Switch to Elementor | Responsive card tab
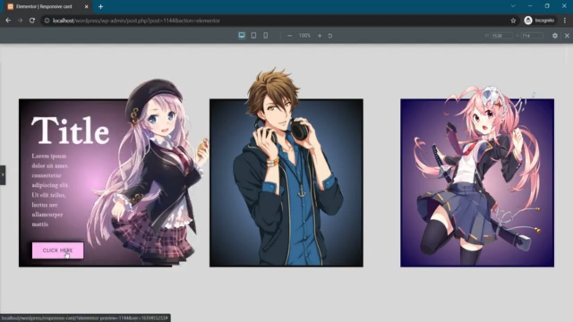 pyautogui.click(x=47, y=7)
